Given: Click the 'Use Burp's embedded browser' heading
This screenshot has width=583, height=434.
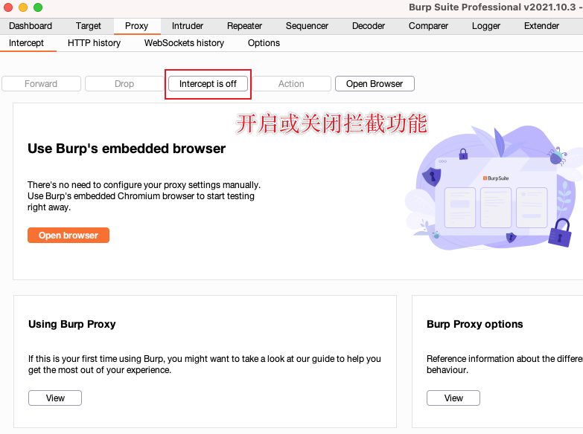Looking at the screenshot, I should [x=127, y=149].
